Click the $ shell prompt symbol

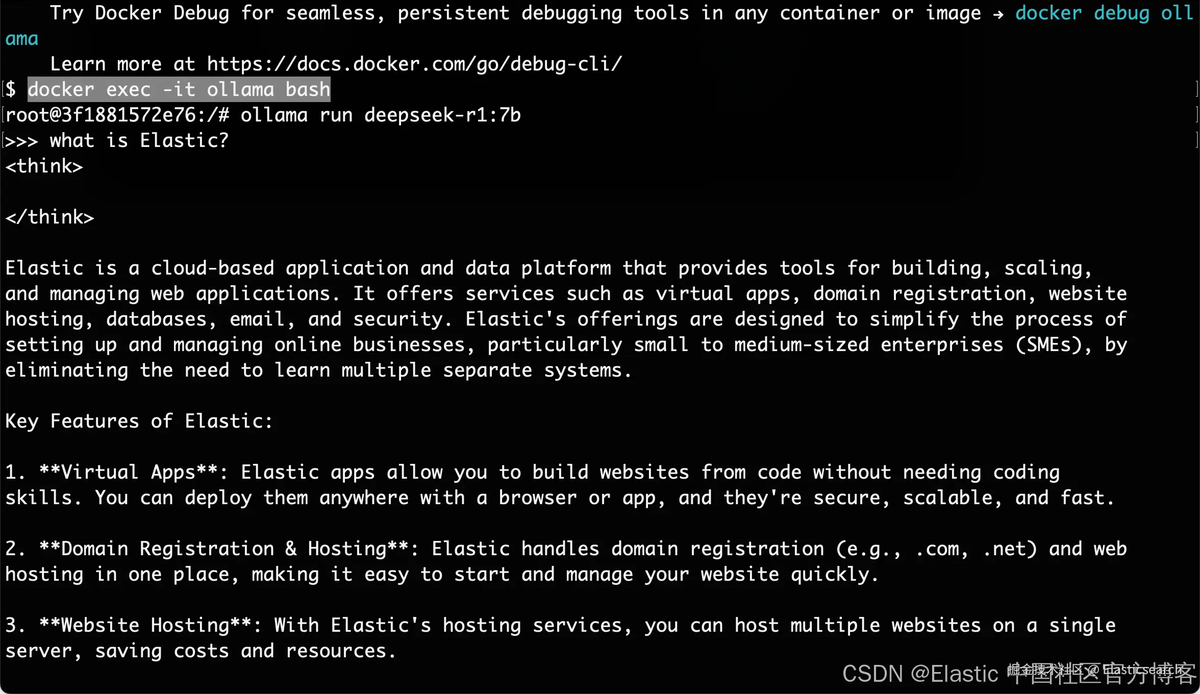(x=11, y=90)
